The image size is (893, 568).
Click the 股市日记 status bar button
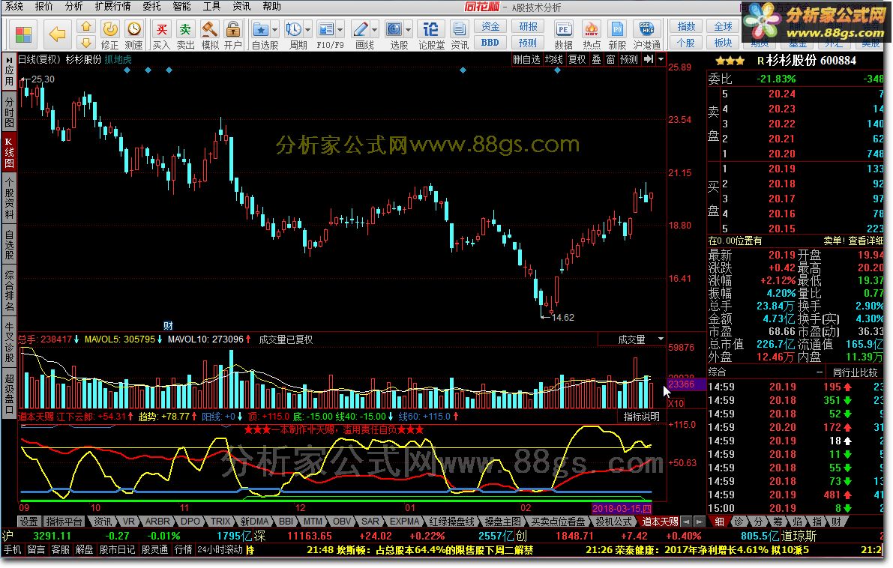(x=117, y=550)
